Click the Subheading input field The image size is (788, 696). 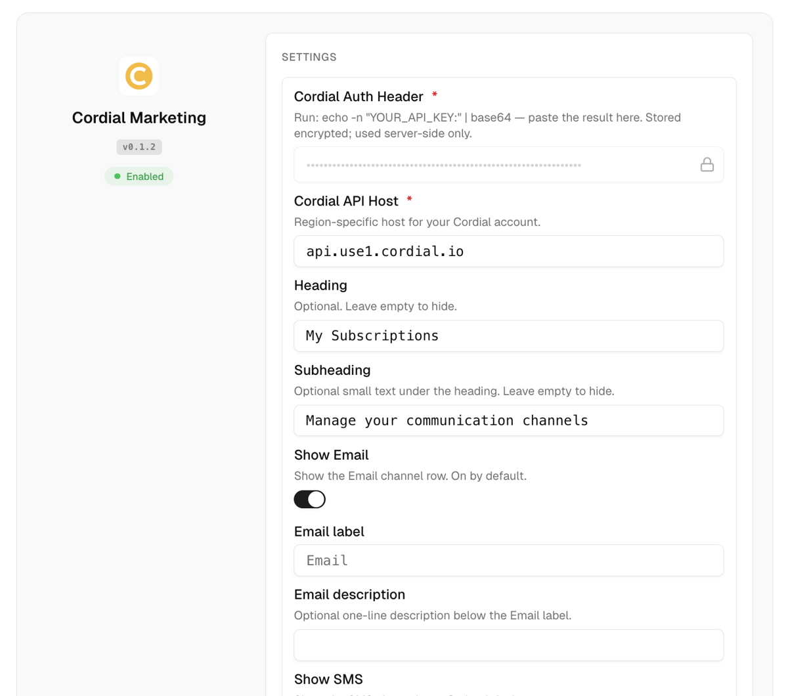tap(509, 420)
